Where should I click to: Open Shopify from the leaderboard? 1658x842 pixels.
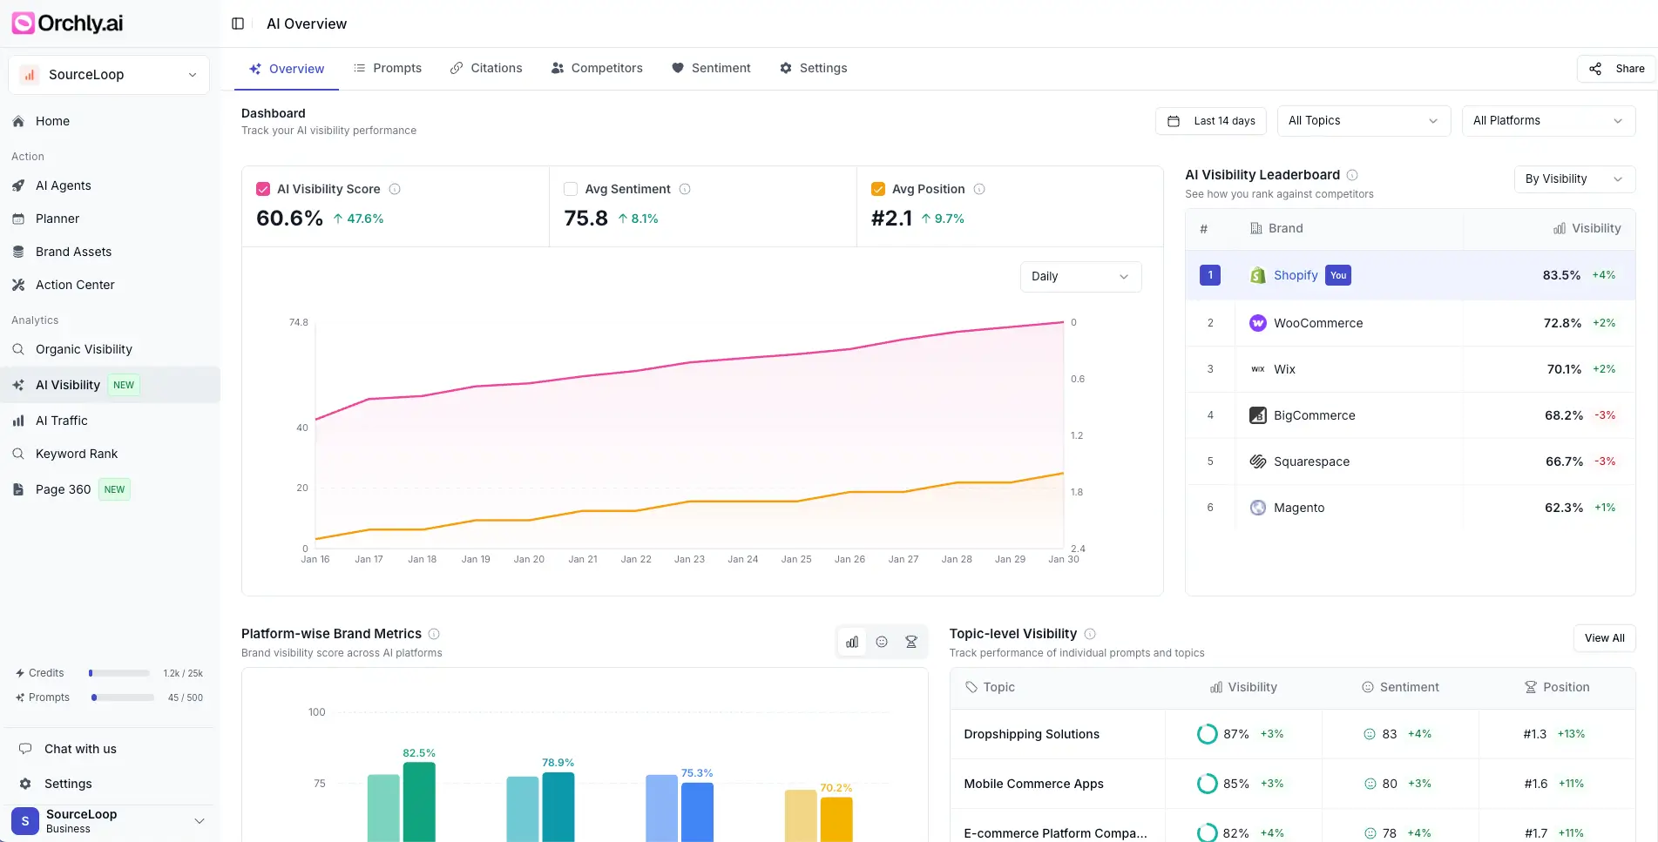coord(1296,274)
